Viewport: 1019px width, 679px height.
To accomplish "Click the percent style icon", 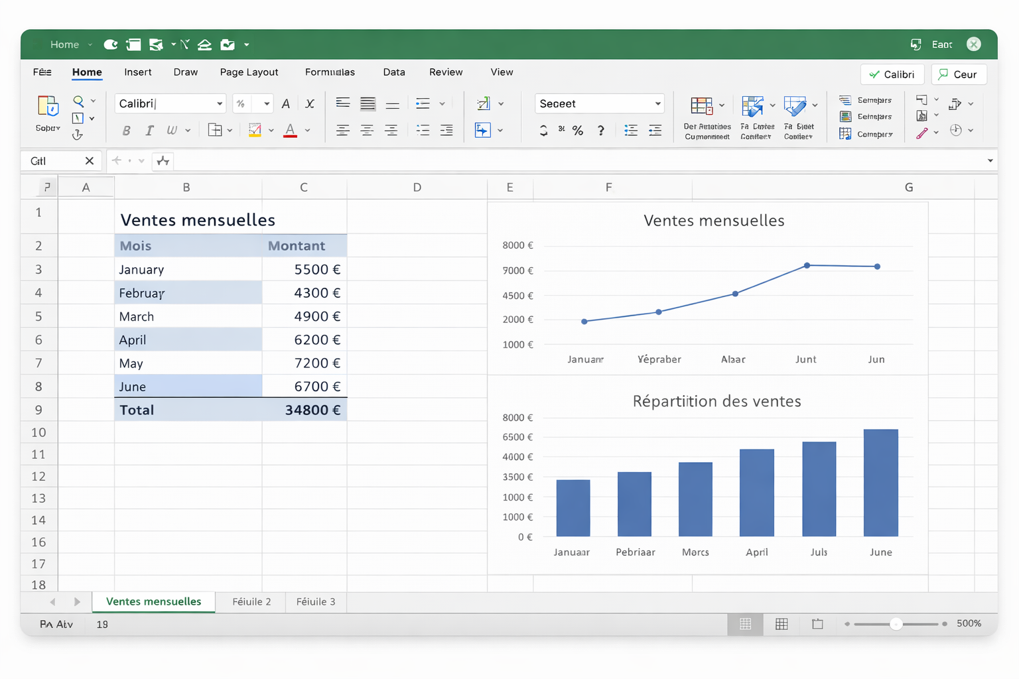I will (x=578, y=131).
